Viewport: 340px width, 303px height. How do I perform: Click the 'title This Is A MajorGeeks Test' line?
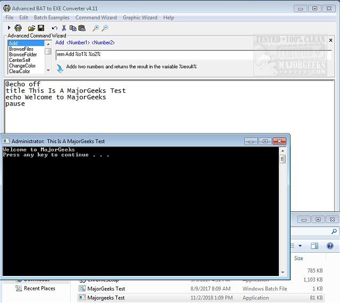(65, 91)
